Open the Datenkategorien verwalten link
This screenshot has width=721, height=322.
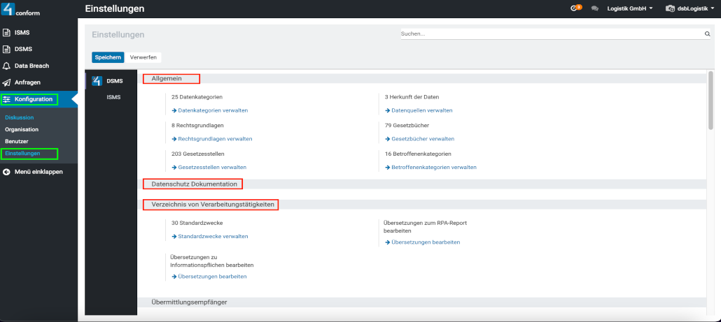point(213,110)
